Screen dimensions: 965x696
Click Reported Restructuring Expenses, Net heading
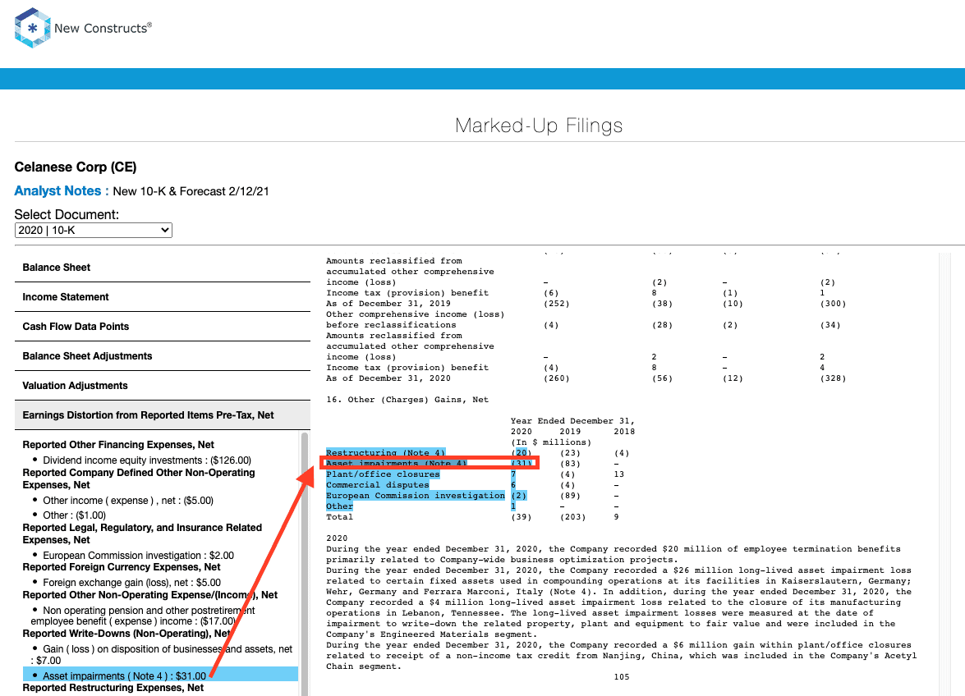(113, 688)
